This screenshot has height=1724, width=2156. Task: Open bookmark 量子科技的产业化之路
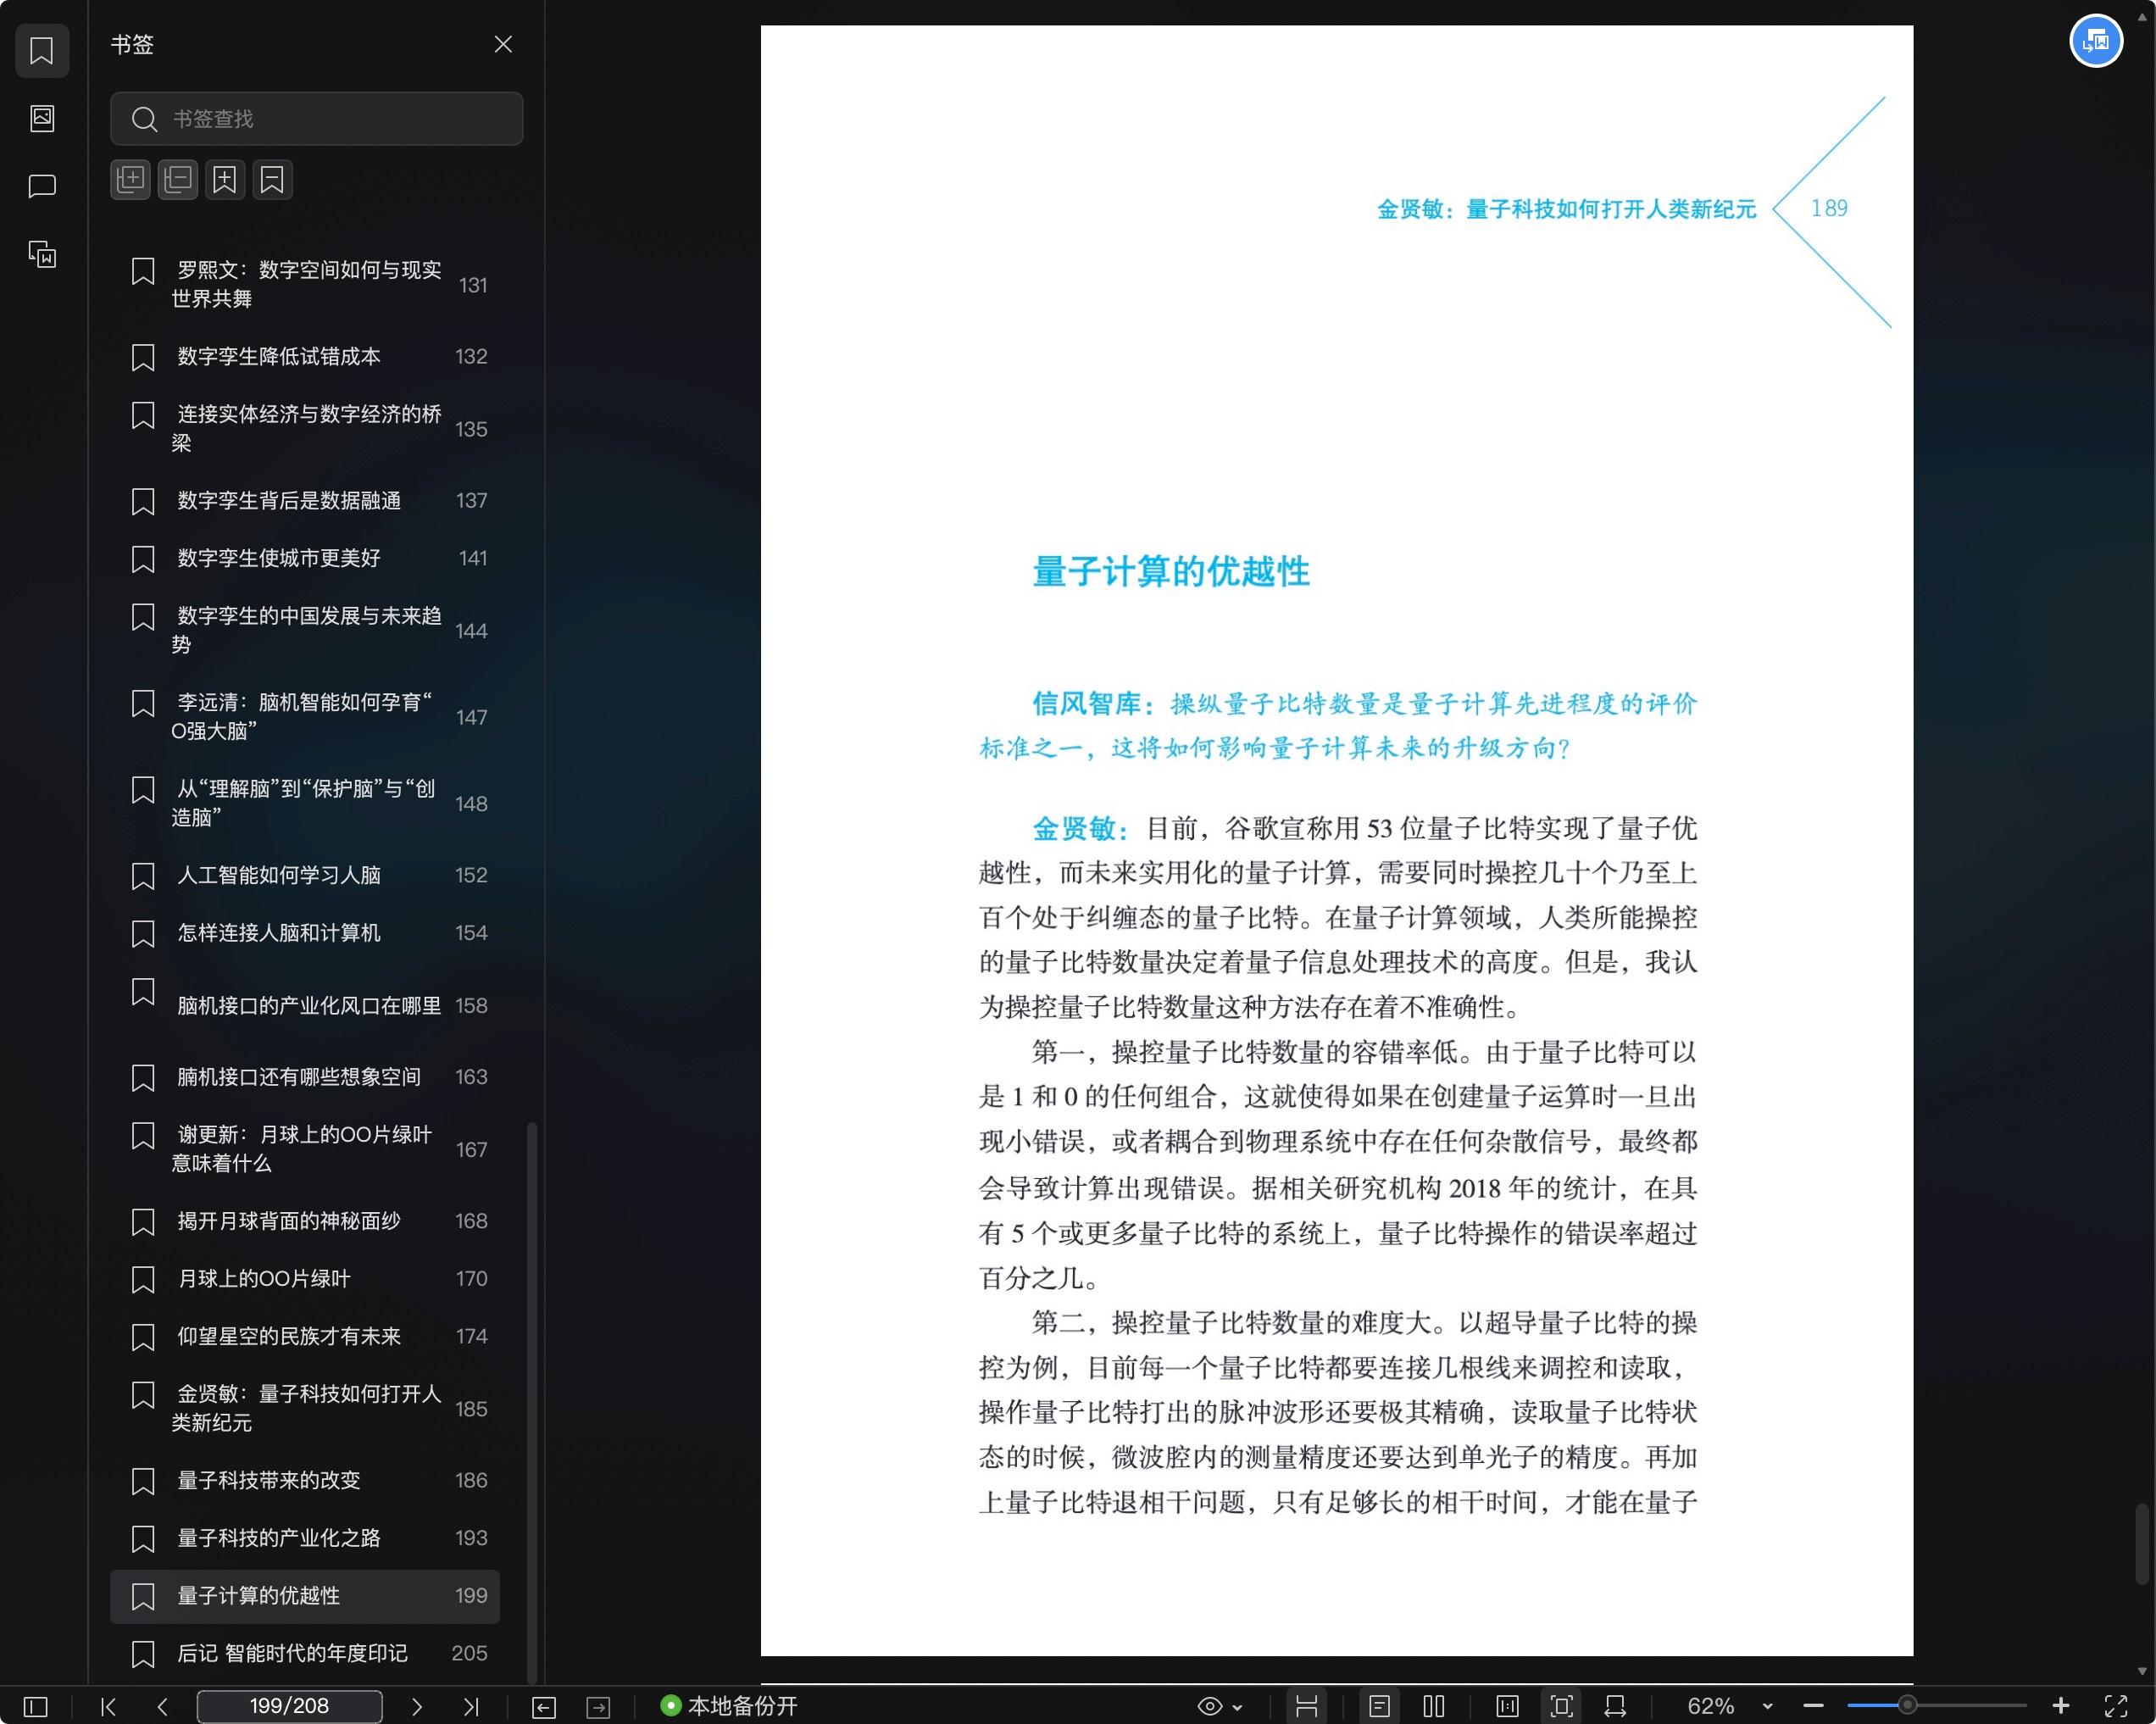coord(305,1538)
